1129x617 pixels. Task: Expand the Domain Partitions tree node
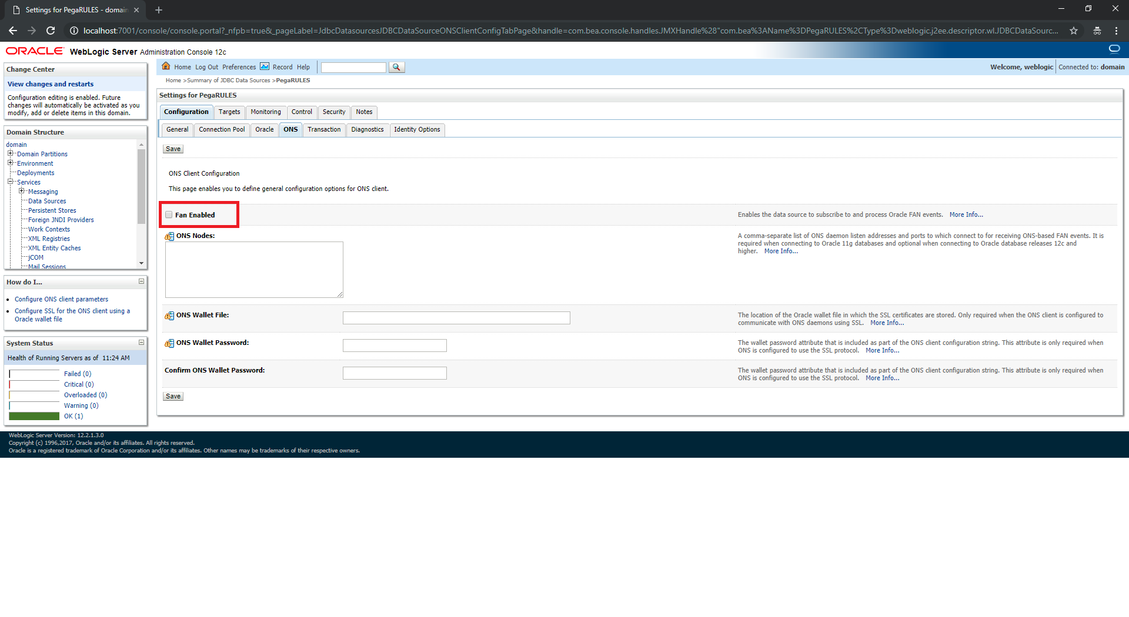click(11, 154)
